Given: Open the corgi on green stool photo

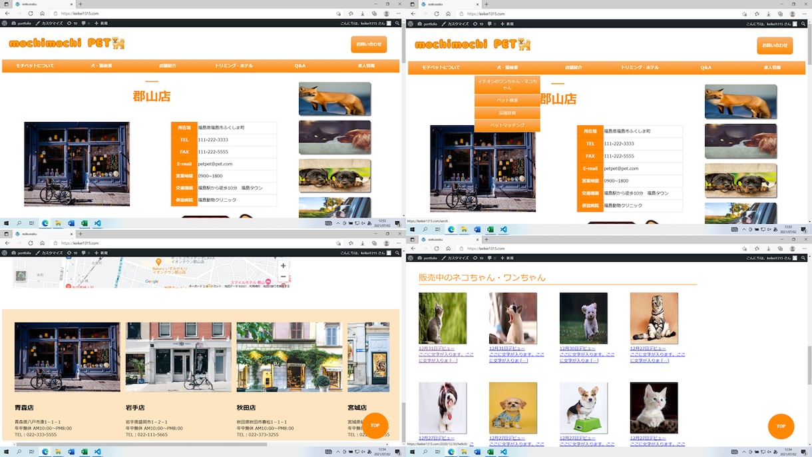Looking at the screenshot, I should [583, 408].
